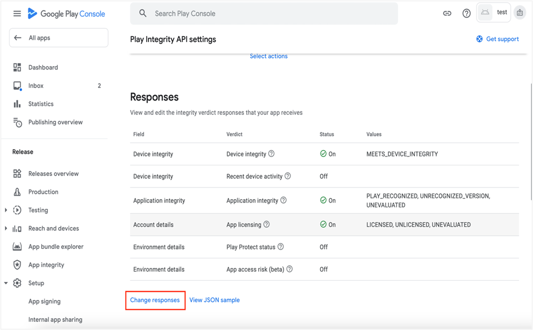Click the Testing circular icon
Image resolution: width=533 pixels, height=330 pixels.
pyautogui.click(x=17, y=210)
